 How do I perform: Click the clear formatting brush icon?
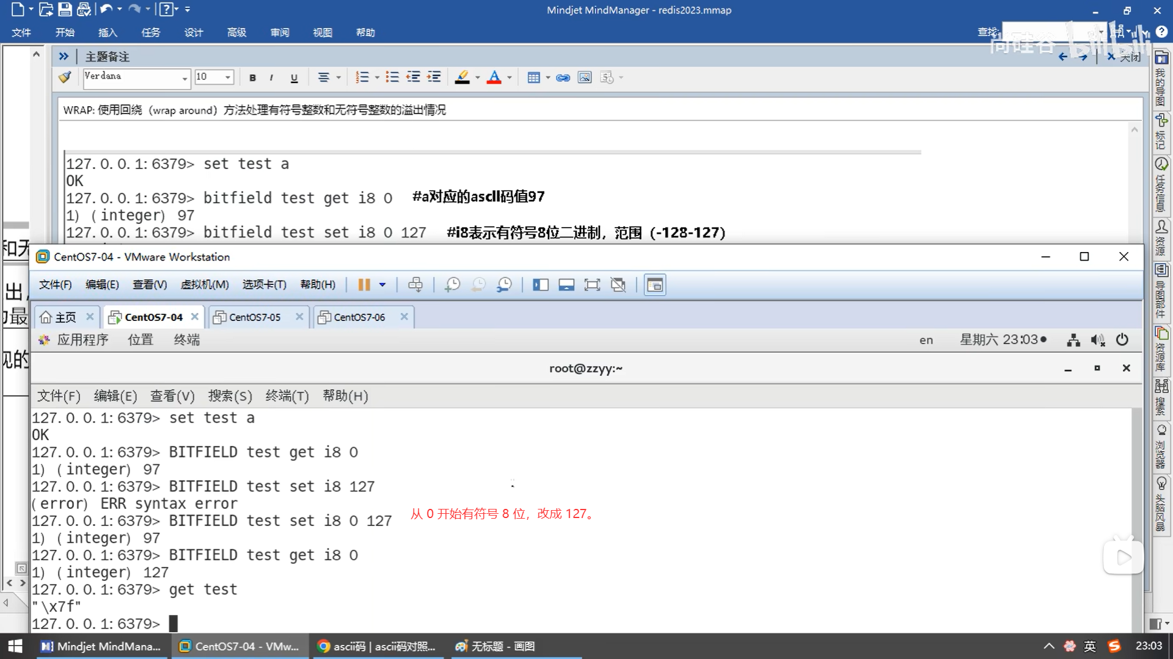tap(65, 77)
